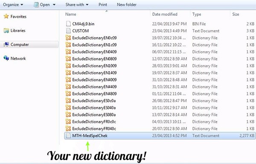
Task: Select file name MTH-MedSpelChek
Action: click(90, 135)
